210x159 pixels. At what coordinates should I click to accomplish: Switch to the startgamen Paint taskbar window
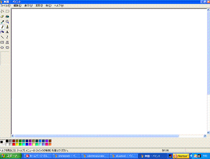[66, 156]
